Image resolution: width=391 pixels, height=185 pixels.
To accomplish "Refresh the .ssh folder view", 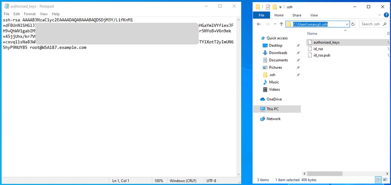I will tap(353, 24).
